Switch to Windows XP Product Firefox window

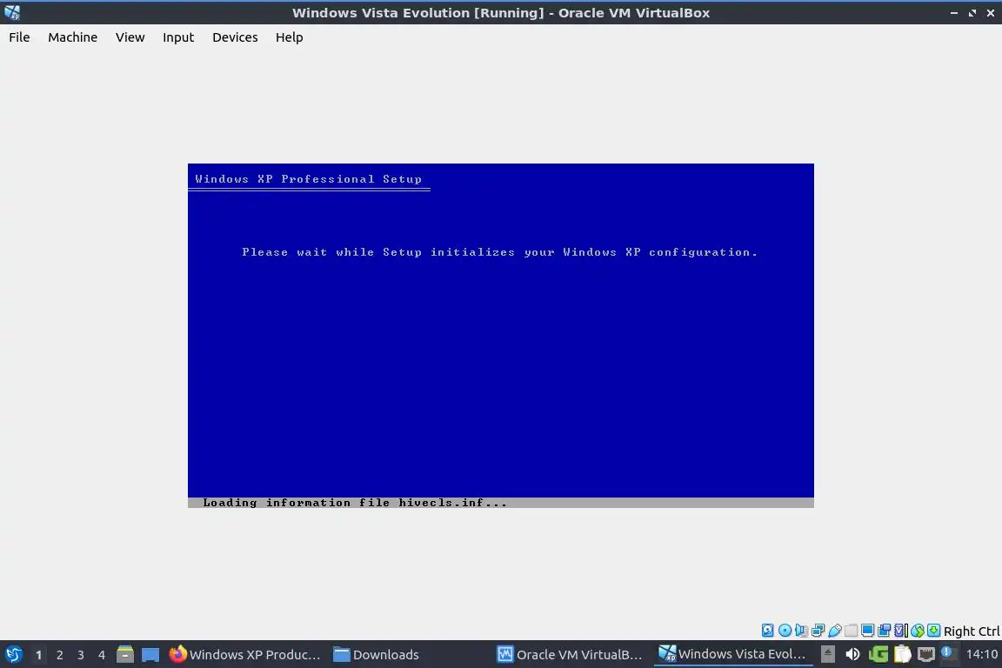[245, 655]
